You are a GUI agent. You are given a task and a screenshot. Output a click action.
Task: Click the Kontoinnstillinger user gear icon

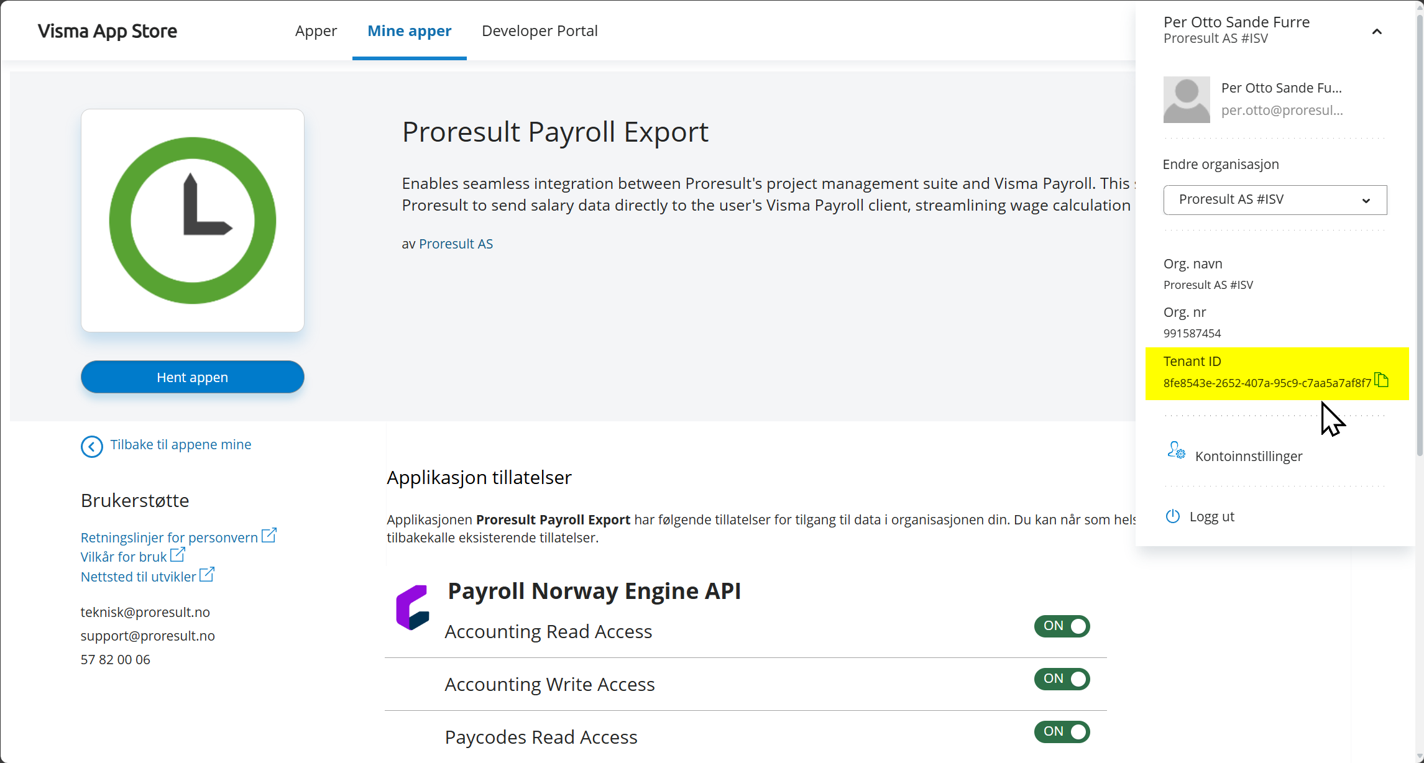tap(1176, 450)
